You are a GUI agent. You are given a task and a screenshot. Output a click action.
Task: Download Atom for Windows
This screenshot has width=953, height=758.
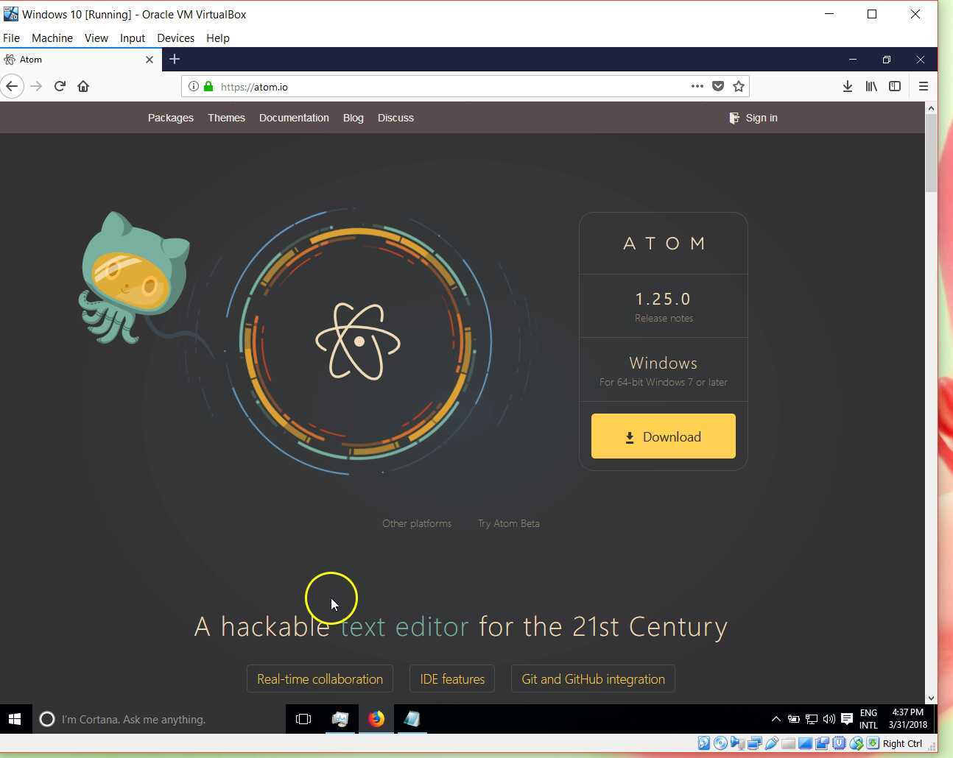[662, 436]
